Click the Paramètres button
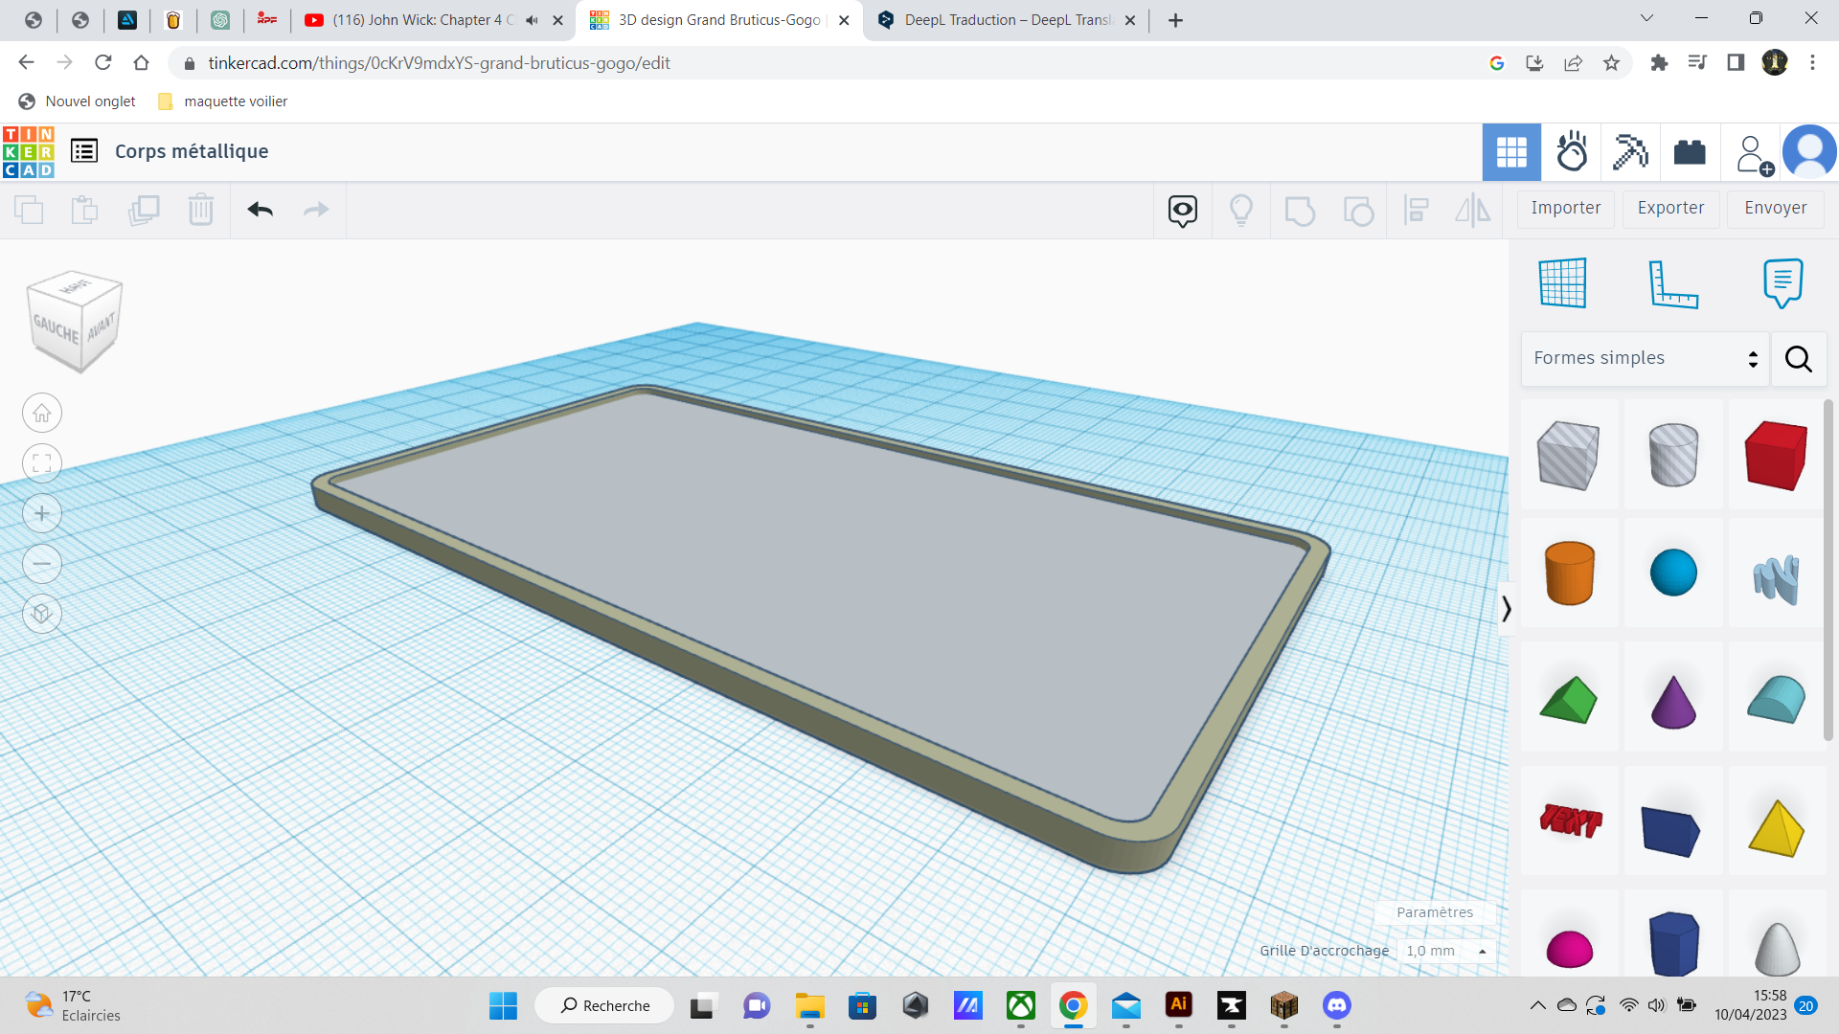Screen dimensions: 1839x1034 point(1434,912)
